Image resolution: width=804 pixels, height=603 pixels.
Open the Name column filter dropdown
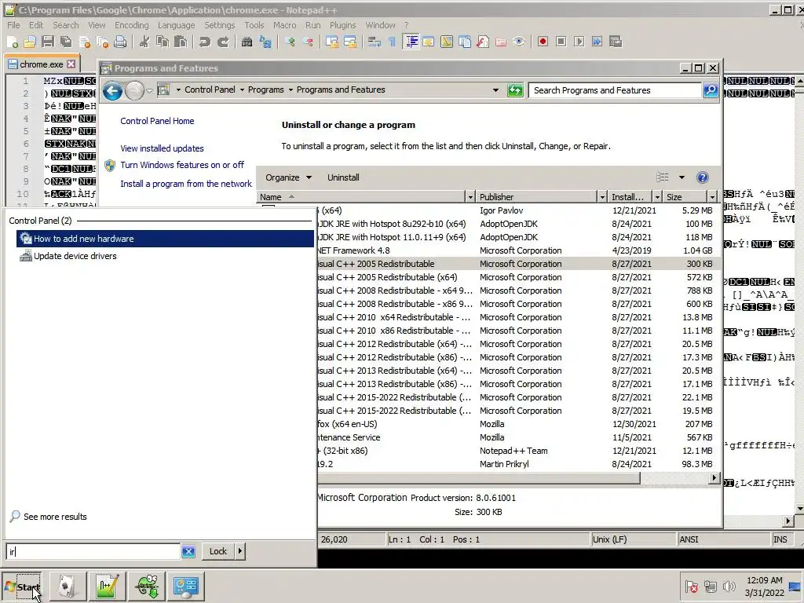tap(470, 197)
